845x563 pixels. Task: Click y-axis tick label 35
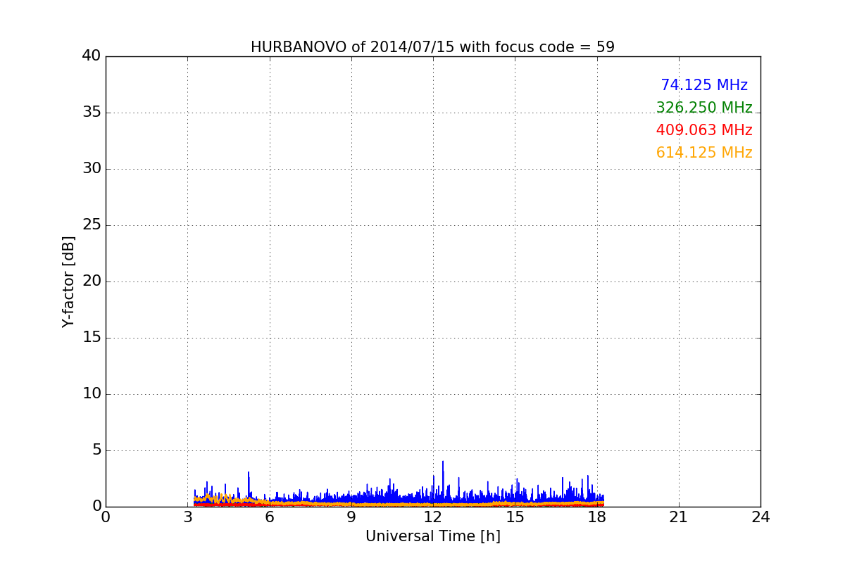point(92,112)
